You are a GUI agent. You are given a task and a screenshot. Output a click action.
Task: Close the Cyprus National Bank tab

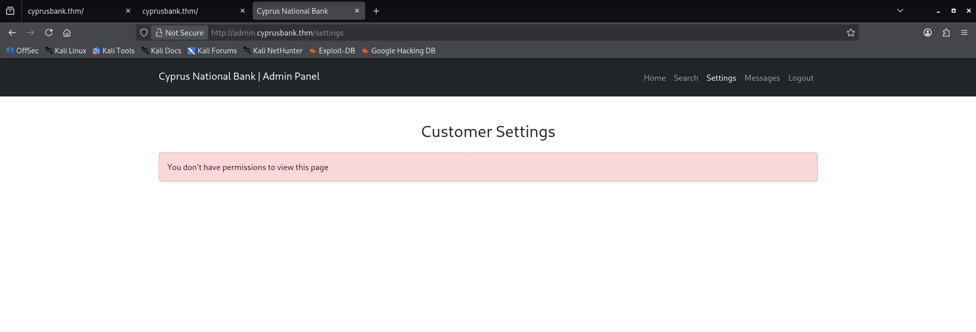357,11
